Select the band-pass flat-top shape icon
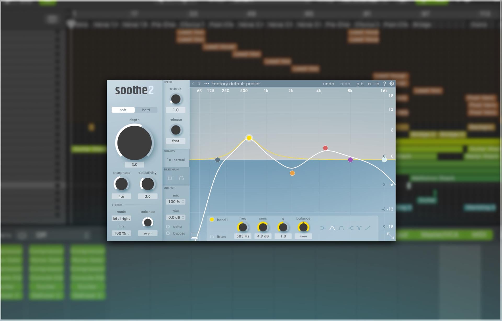This screenshot has height=321, width=502. coord(341,228)
